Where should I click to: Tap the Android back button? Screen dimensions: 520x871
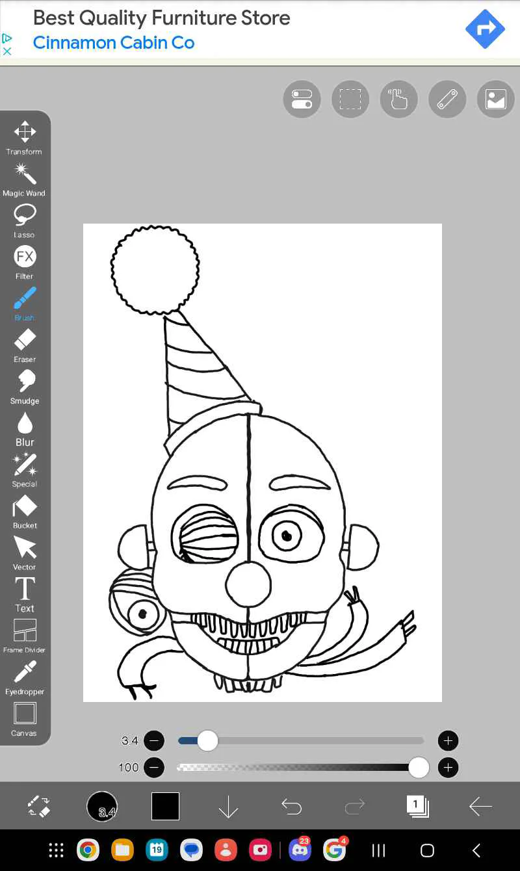(x=476, y=850)
